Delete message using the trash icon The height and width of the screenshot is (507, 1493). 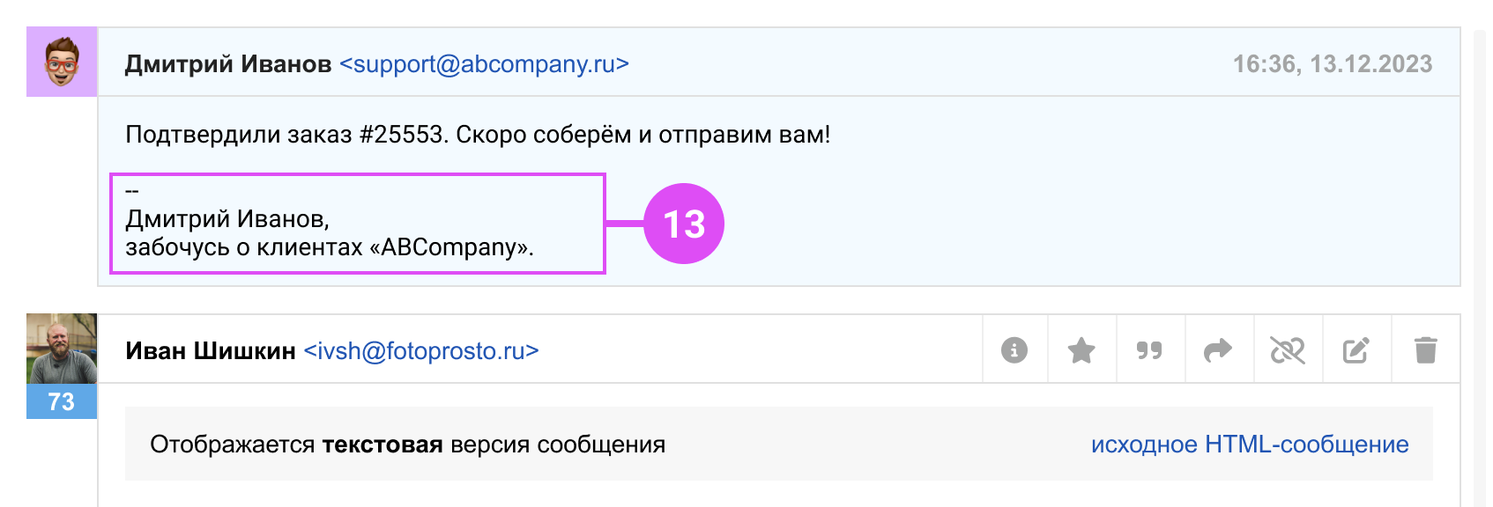click(x=1425, y=350)
